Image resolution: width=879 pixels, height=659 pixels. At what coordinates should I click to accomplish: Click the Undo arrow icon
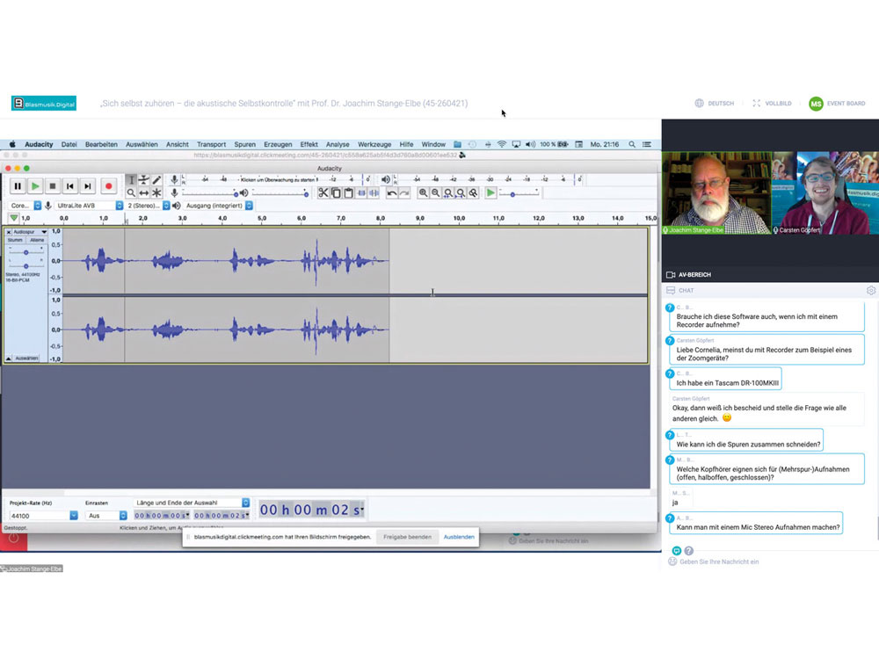coord(392,192)
